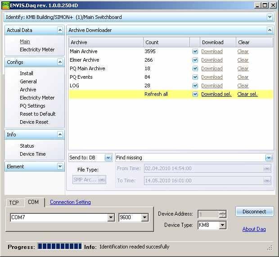Open Archive config page
279x257 pixels.
click(x=28, y=90)
